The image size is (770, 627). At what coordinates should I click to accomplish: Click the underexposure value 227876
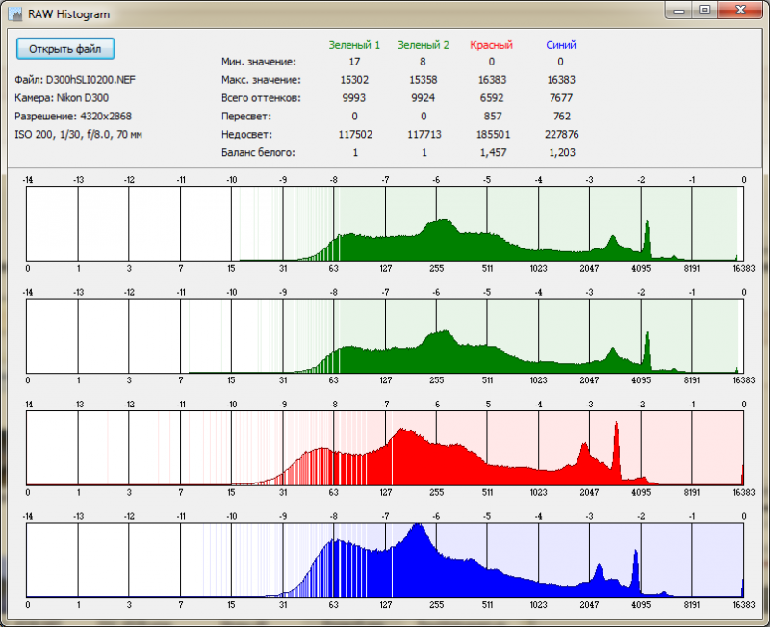click(x=562, y=134)
